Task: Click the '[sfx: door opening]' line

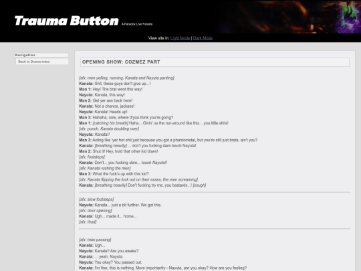Action: 96,211
